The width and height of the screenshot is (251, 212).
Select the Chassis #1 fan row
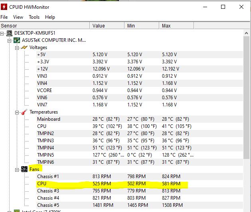140,177
